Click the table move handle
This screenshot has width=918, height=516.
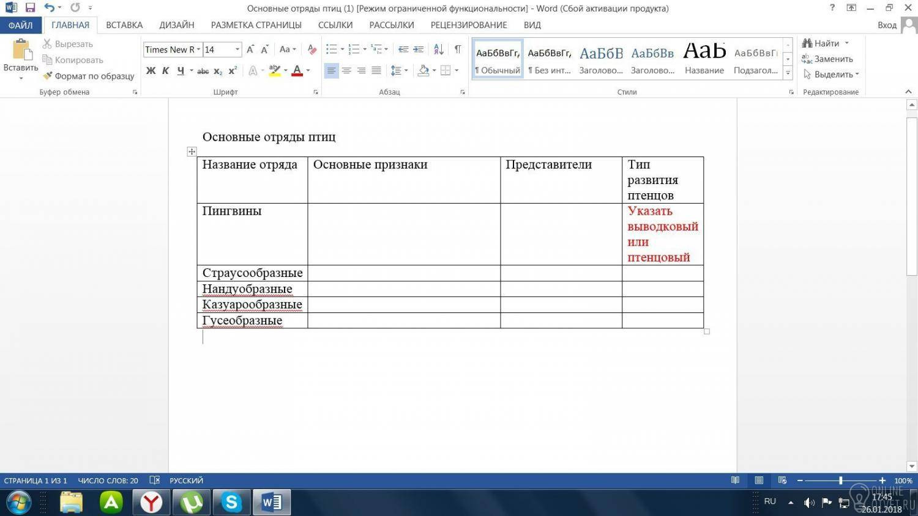192,152
